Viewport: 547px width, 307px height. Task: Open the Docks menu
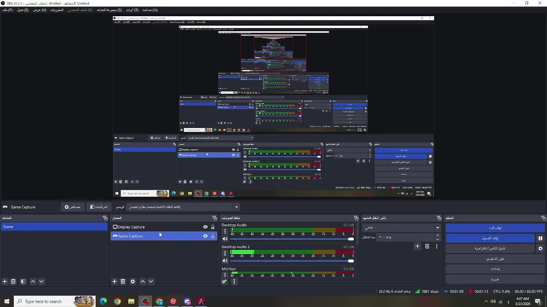[57, 10]
